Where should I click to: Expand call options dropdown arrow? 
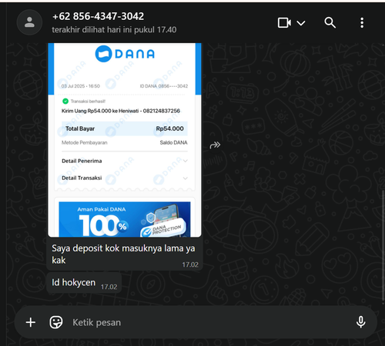point(301,23)
